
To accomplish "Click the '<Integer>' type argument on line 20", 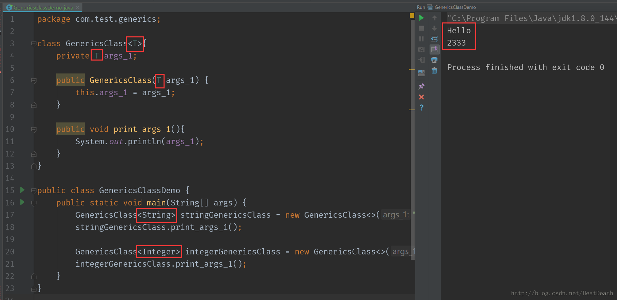I will tap(159, 252).
